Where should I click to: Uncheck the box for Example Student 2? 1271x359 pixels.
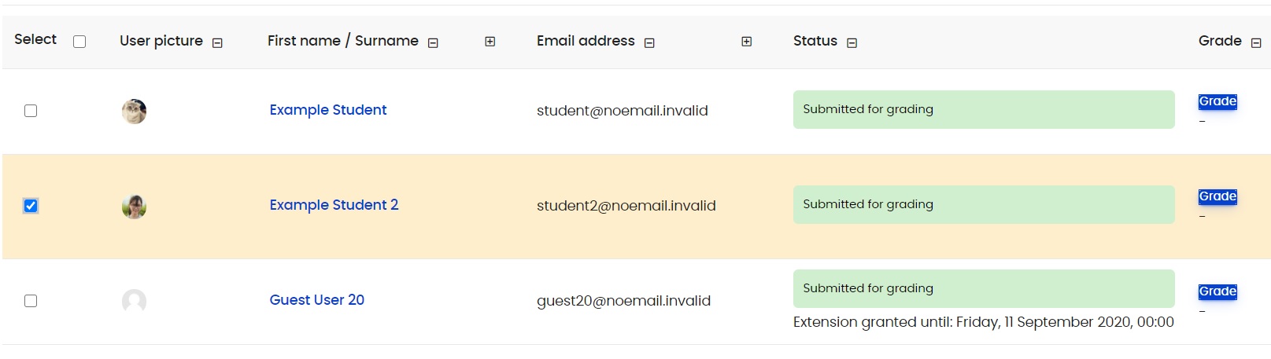click(31, 206)
